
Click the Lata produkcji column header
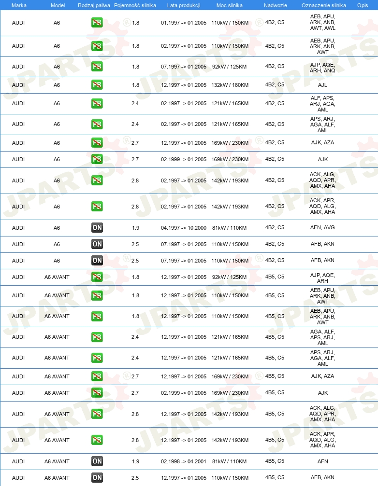(184, 5)
